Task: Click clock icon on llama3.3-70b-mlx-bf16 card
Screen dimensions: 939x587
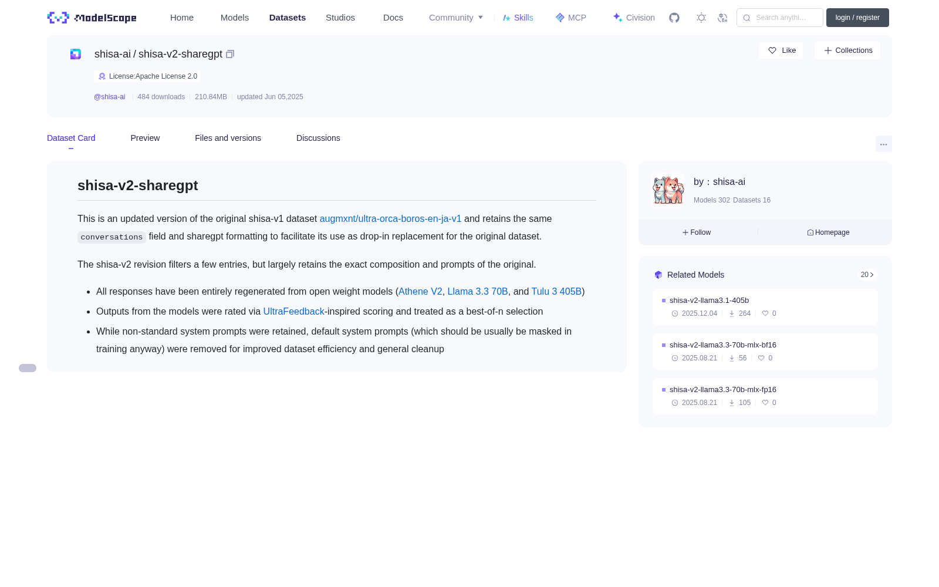Action: (x=675, y=358)
